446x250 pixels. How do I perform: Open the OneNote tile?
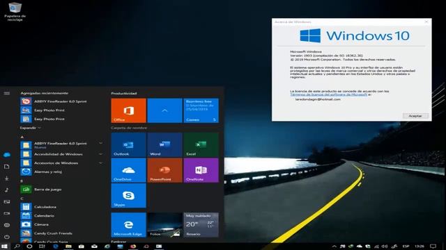tap(201, 170)
